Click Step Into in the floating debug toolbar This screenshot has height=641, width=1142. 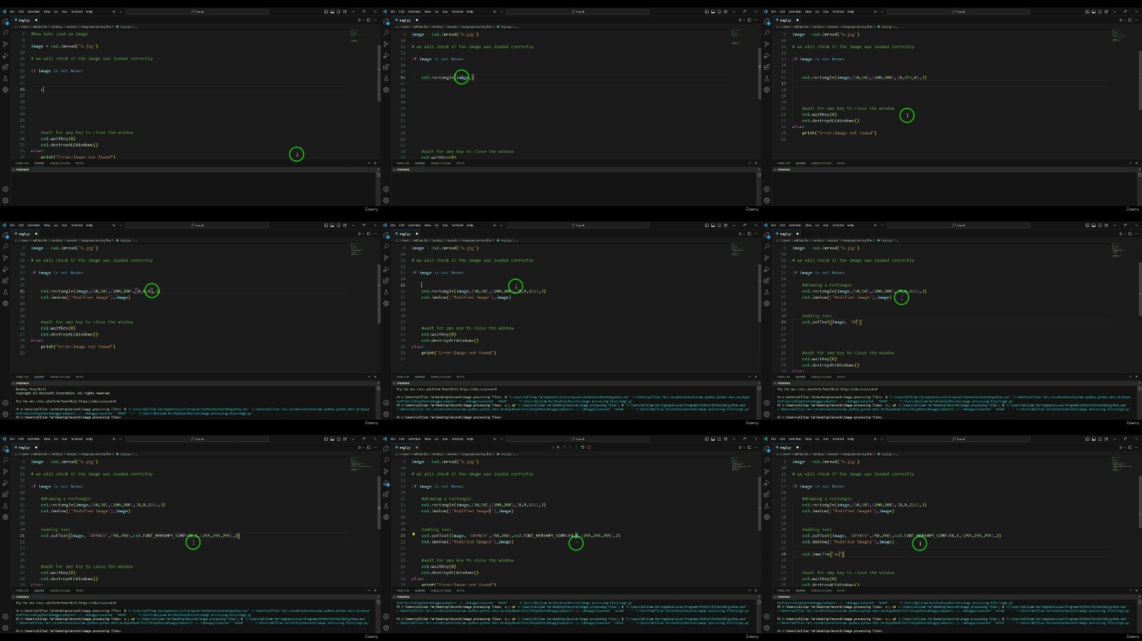570,447
